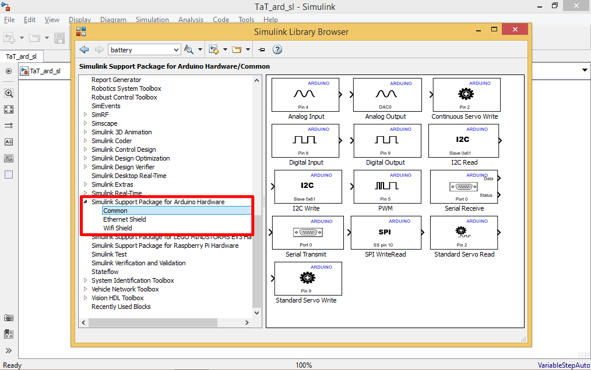Expand the Simscape library node
The height and width of the screenshot is (370, 591).
(85, 123)
